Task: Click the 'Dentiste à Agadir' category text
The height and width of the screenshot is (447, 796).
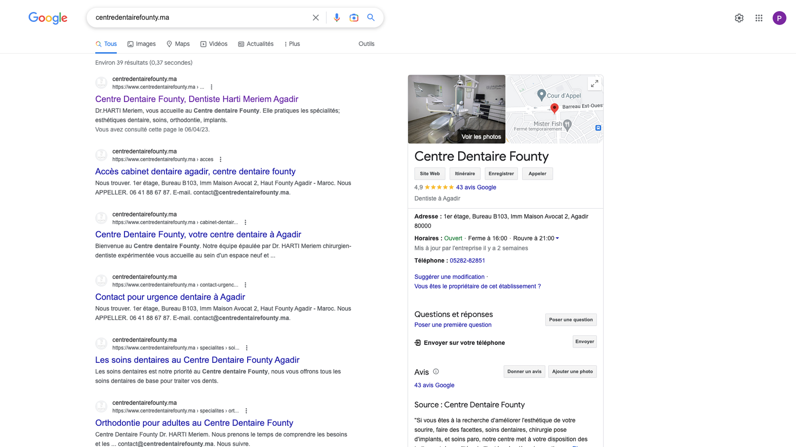Action: pos(437,199)
